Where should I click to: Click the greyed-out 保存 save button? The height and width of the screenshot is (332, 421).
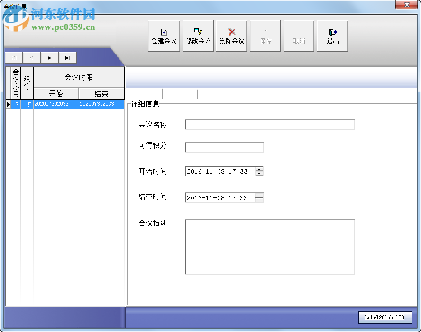(265, 36)
